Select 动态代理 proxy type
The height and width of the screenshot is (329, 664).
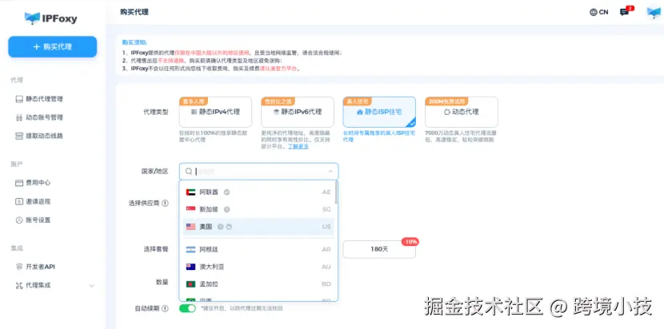[x=461, y=112]
